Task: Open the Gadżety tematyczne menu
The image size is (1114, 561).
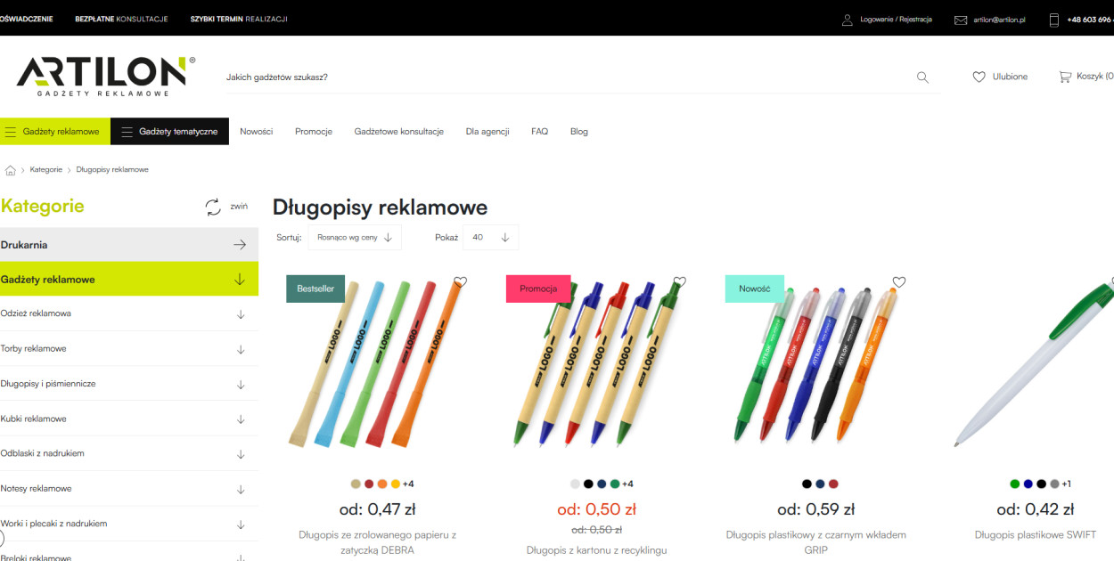Action: (x=169, y=132)
